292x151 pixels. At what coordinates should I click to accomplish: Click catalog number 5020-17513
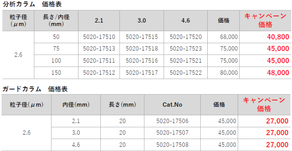99,48
